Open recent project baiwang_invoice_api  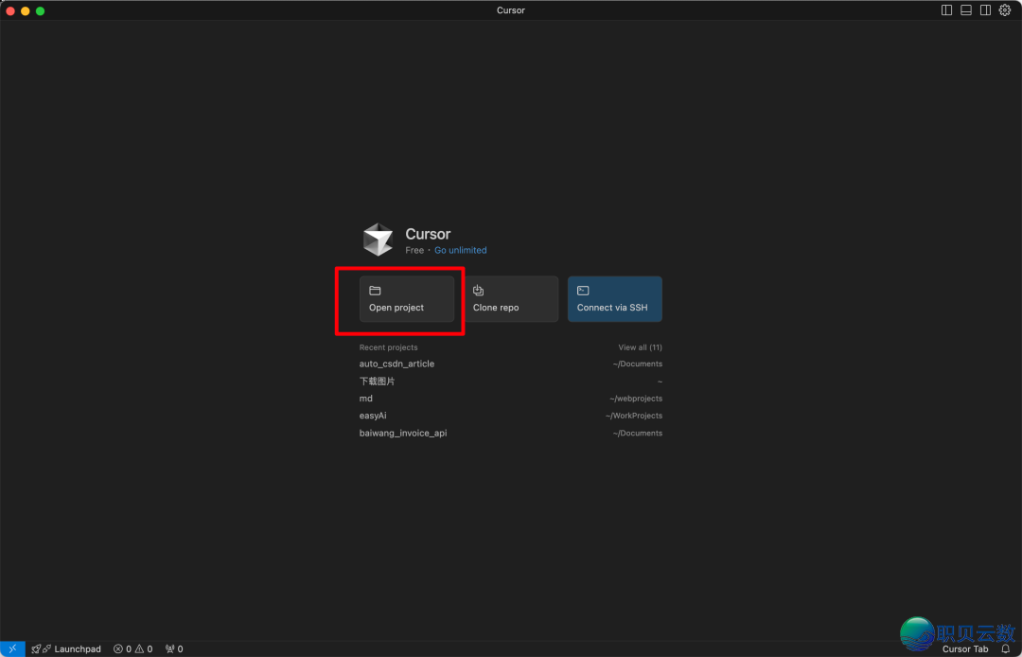(402, 433)
